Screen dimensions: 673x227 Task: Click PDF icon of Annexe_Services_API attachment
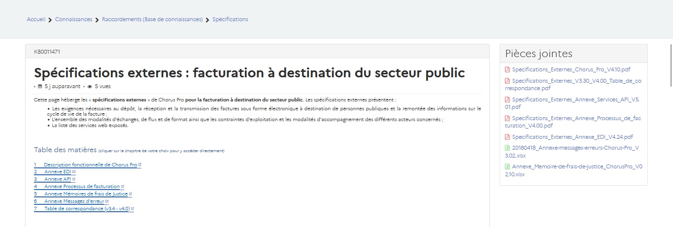(507, 99)
